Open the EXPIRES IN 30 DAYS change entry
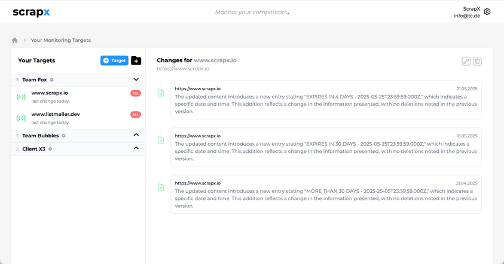504x264 pixels. [326, 147]
